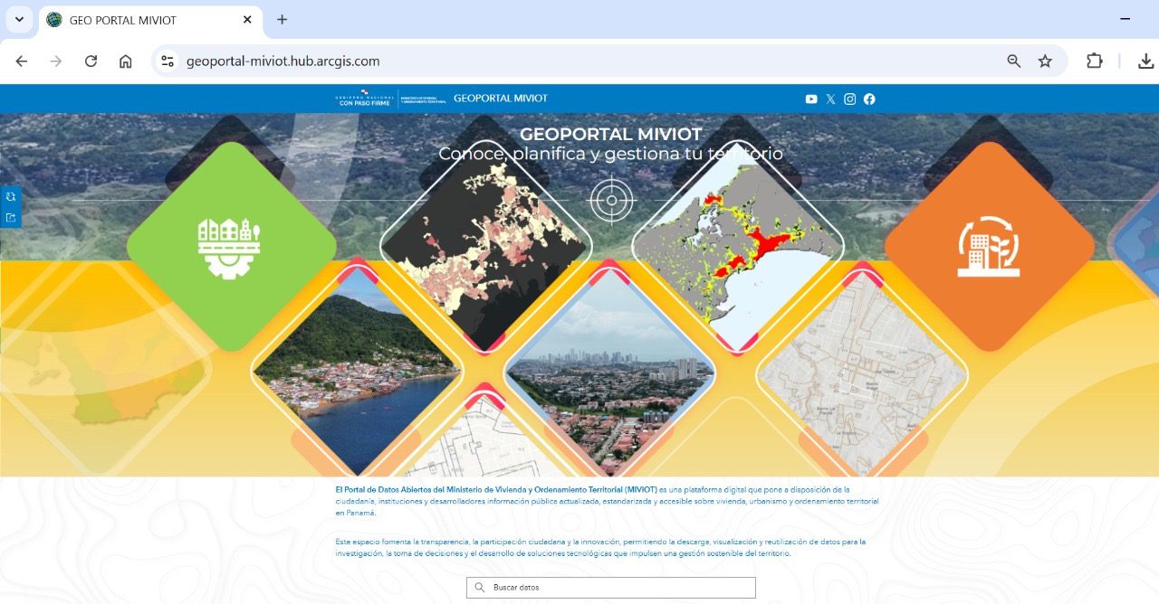Open the tab search dropdown arrow
This screenshot has width=1159, height=604.
[x=19, y=19]
